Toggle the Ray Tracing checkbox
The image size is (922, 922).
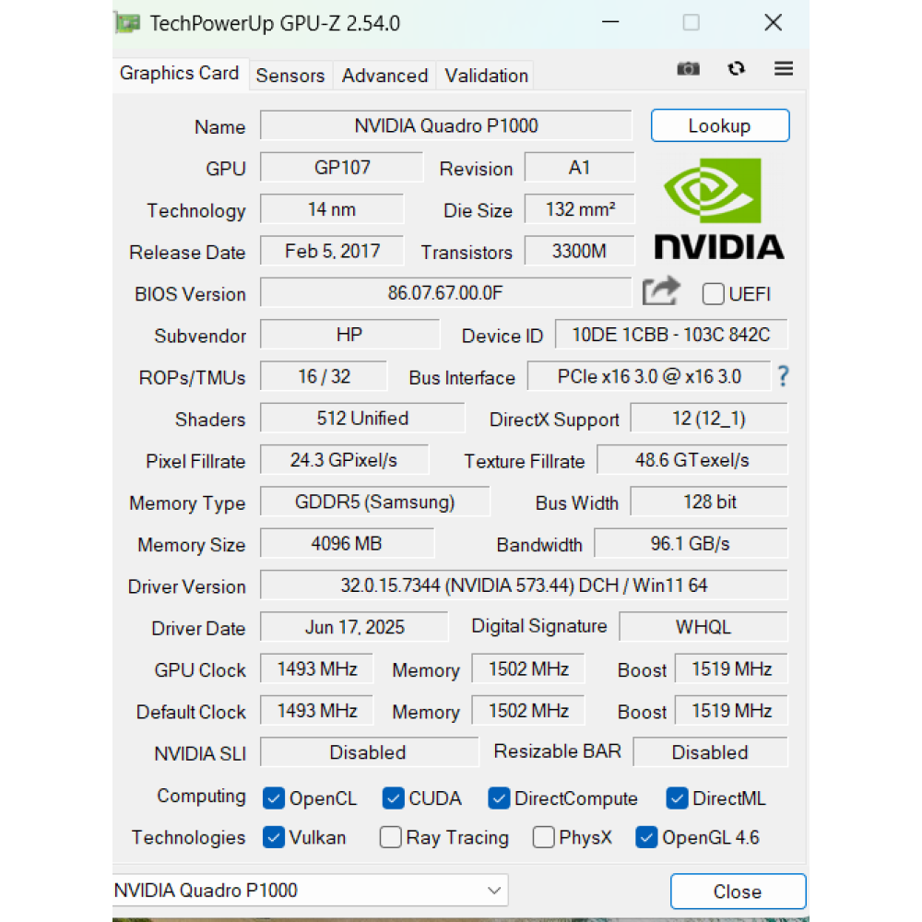pos(391,837)
